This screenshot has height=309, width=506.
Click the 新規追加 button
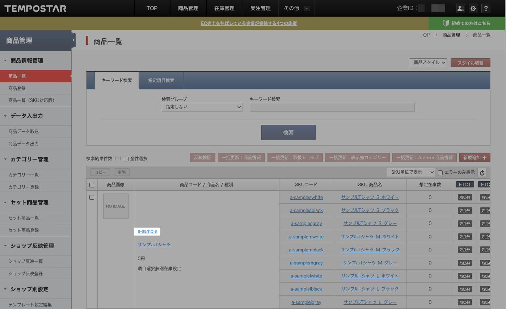[475, 157]
